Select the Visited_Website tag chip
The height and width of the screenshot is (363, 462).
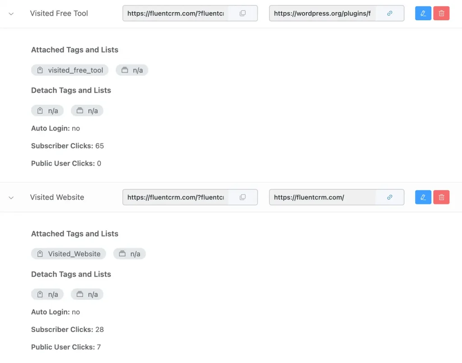68,254
